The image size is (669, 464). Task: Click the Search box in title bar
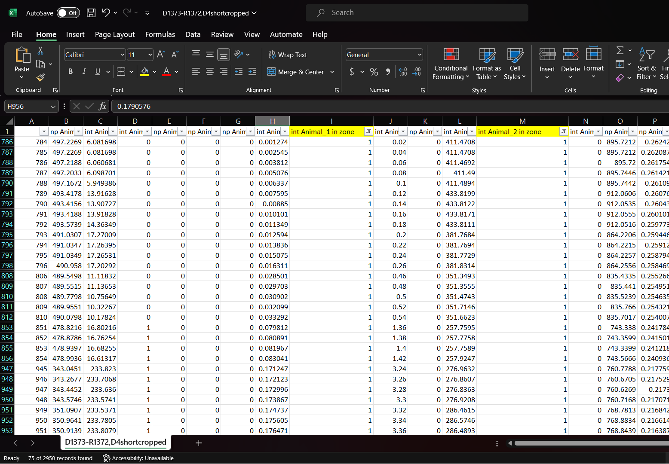coord(417,13)
